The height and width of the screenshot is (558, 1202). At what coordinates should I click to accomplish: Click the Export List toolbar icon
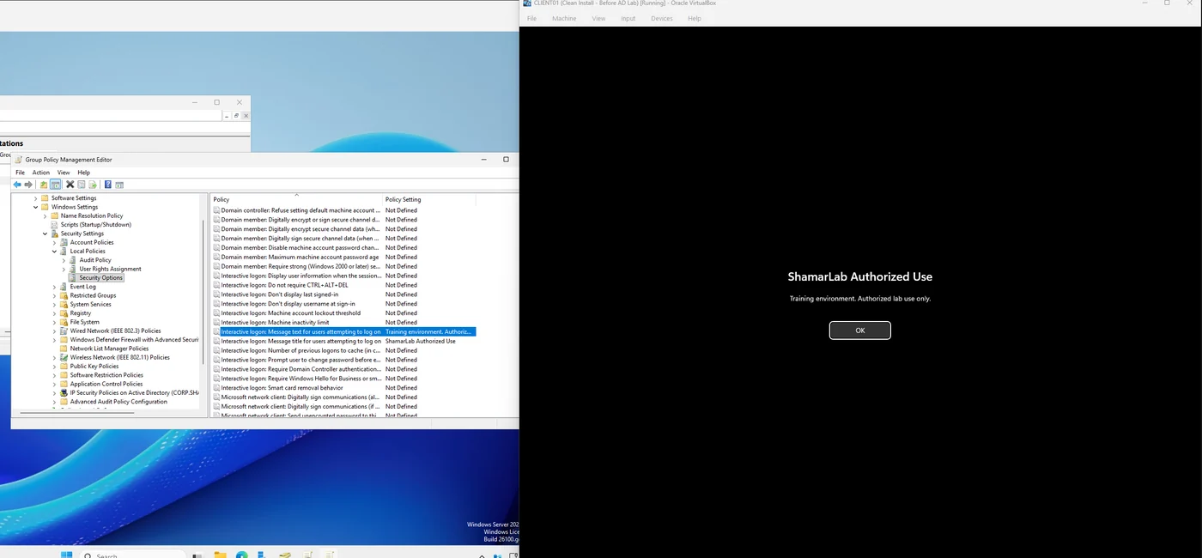click(x=93, y=185)
